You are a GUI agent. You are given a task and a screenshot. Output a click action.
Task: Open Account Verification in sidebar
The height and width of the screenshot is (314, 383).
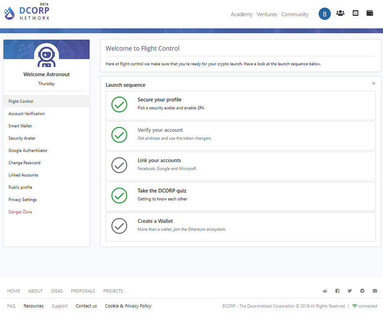(x=46, y=113)
